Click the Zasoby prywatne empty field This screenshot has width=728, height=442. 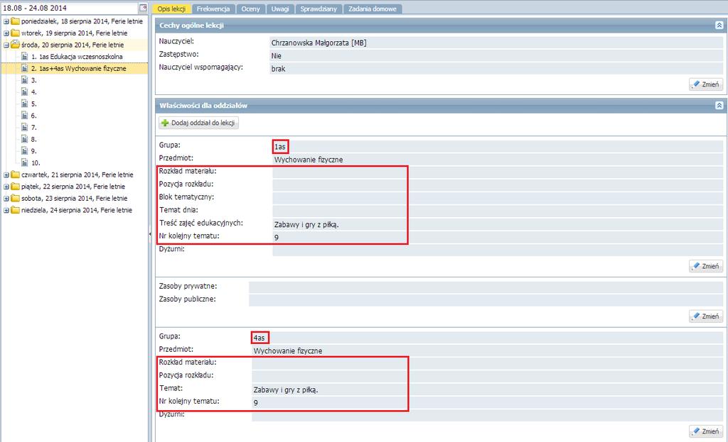[x=486, y=287]
